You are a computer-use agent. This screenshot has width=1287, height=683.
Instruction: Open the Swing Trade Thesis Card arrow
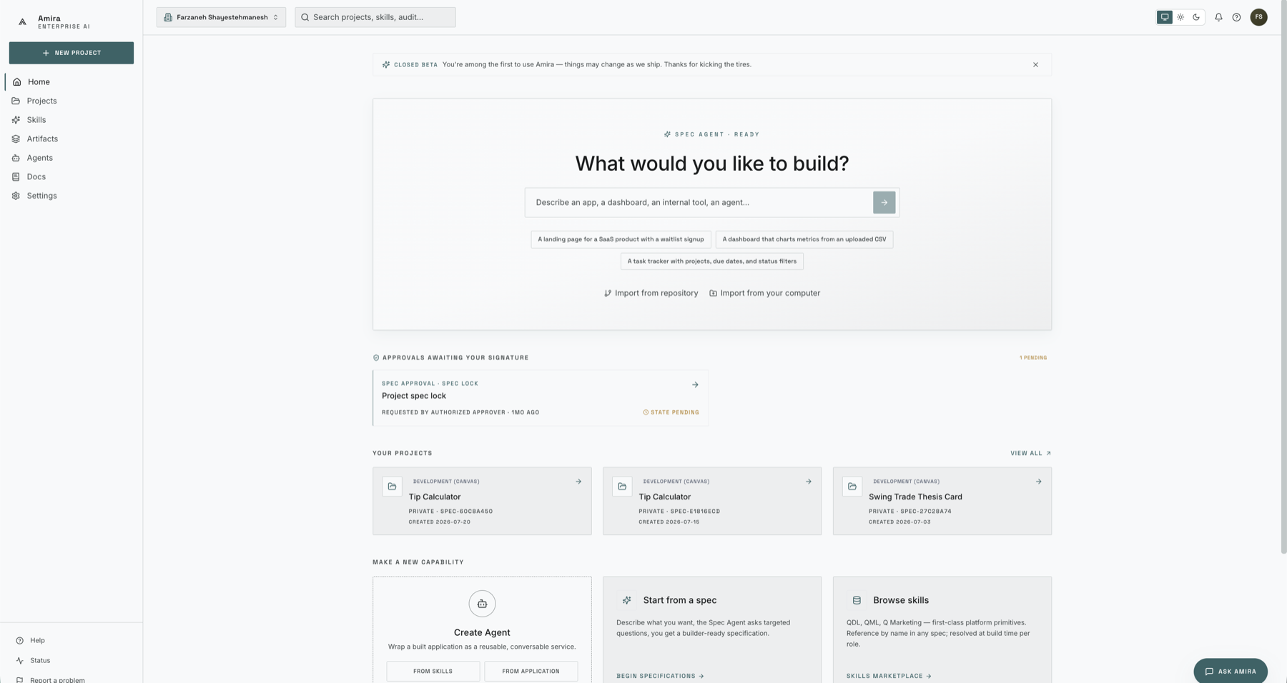[x=1039, y=482]
